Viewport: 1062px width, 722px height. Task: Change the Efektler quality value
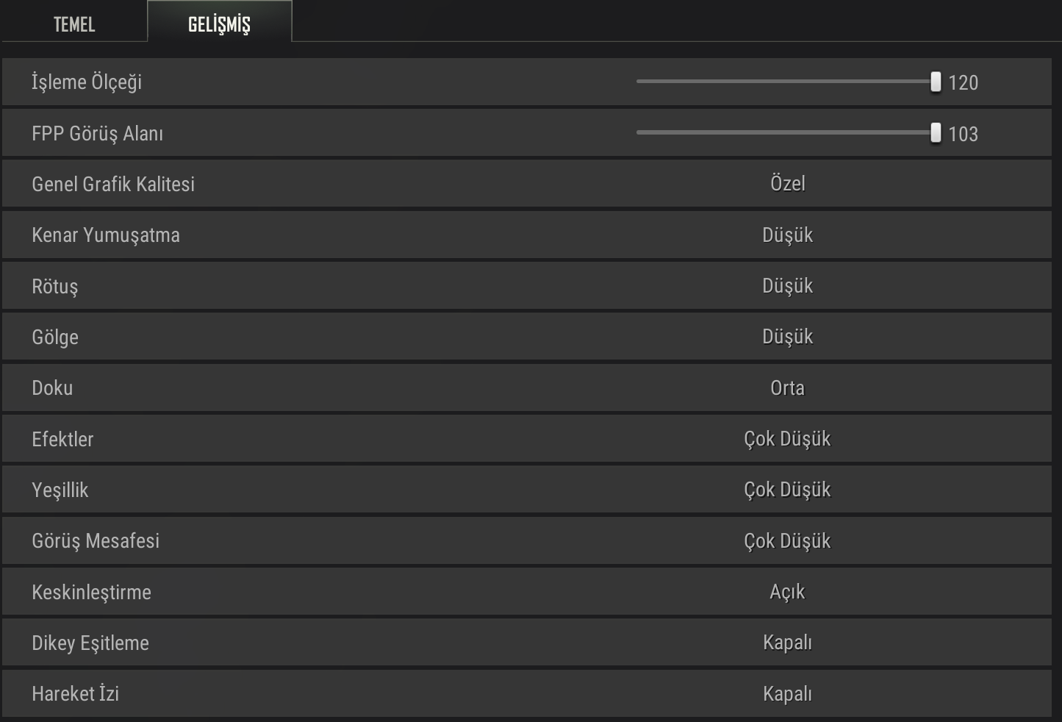point(787,439)
